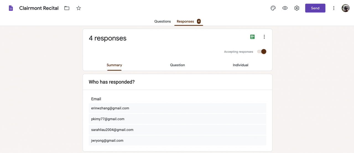354x153 pixels.
Task: Move form to folder icon
Action: (x=67, y=8)
